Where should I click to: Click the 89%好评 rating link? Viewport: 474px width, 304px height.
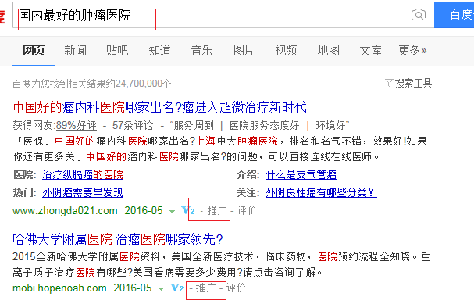point(77,125)
